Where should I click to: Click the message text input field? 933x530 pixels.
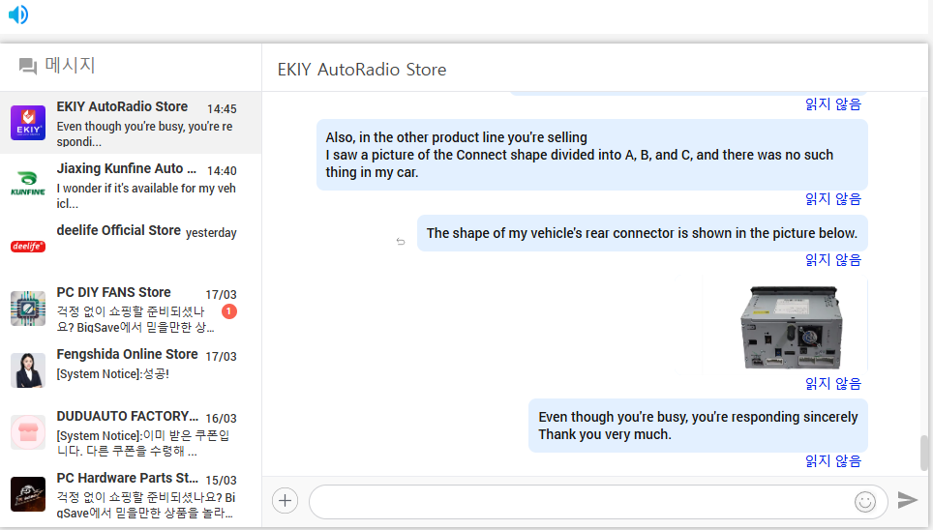coord(581,501)
